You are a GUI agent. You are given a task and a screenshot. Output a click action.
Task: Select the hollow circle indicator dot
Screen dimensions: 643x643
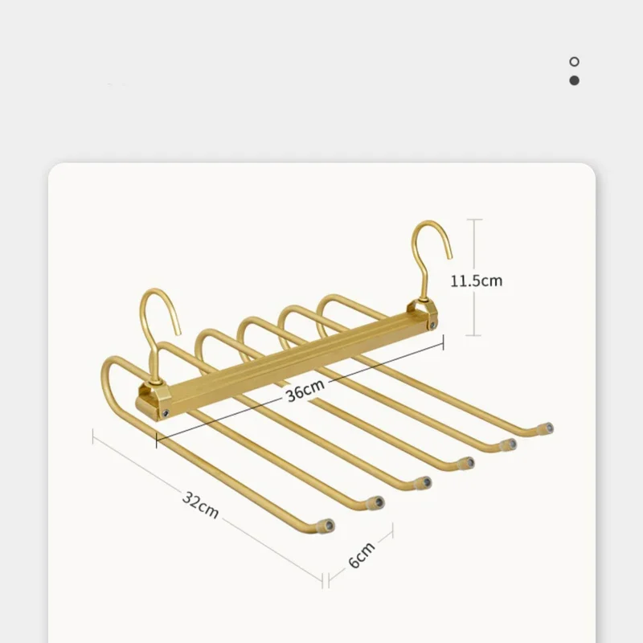tap(574, 62)
